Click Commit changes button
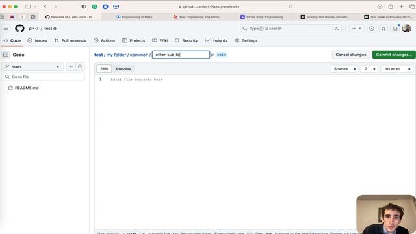 [x=394, y=55]
